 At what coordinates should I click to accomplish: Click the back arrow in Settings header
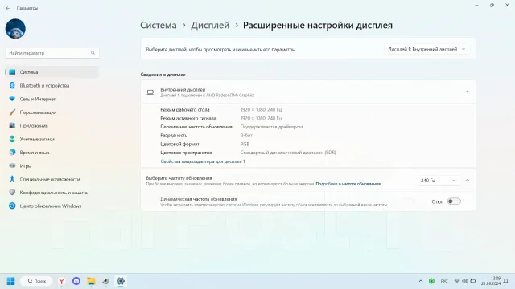(x=8, y=8)
